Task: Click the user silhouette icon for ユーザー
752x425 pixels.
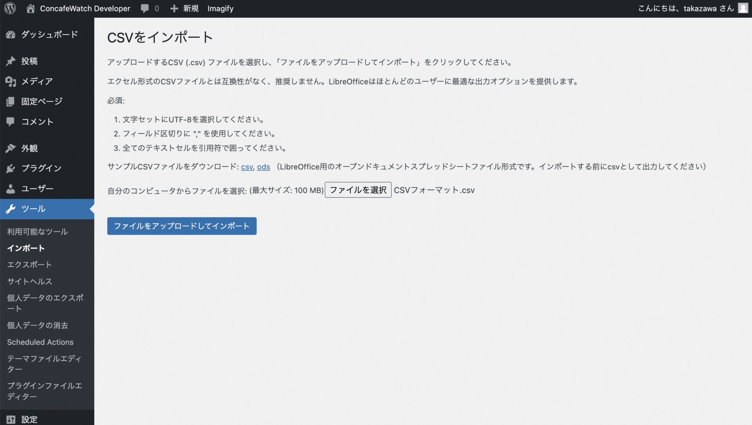Action: pos(11,188)
